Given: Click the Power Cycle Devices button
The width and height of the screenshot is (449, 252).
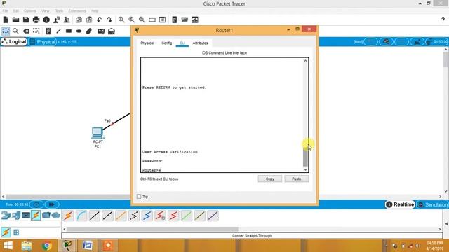Looking at the screenshot, I should (x=36, y=204).
